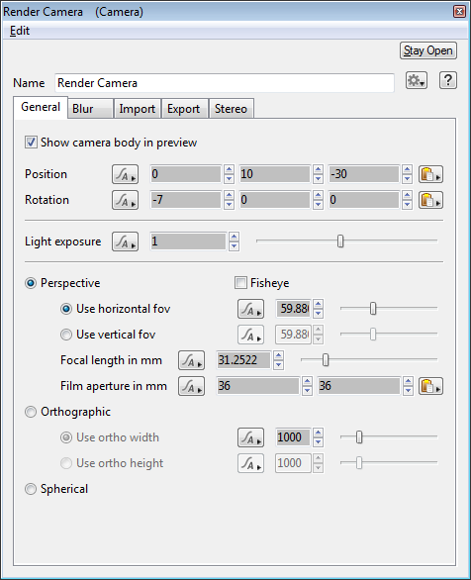Click the help question mark icon
The height and width of the screenshot is (580, 471).
448,80
